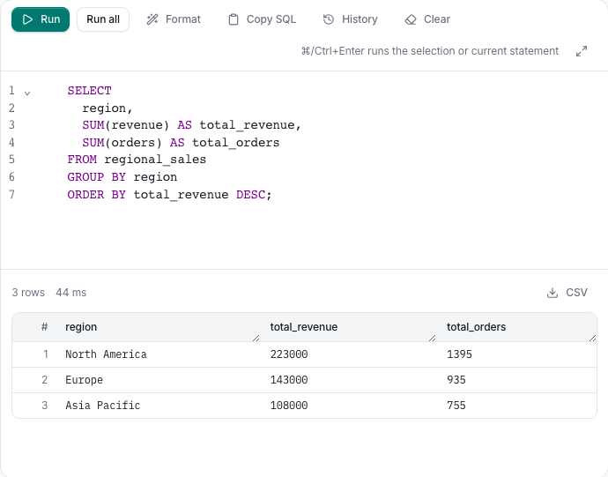Image resolution: width=608 pixels, height=477 pixels.
Task: Click line number 4 in the gutter
Action: 11,143
